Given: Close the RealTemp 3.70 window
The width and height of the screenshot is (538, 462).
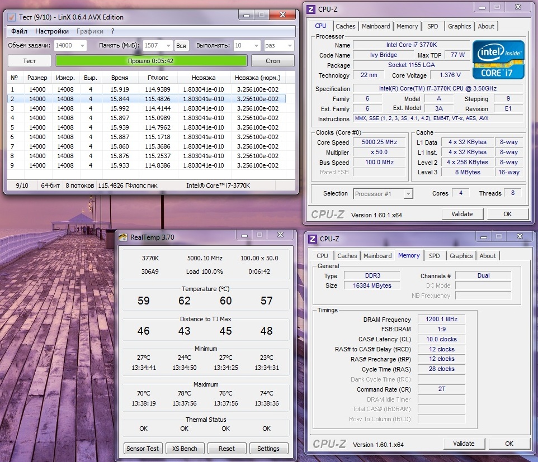Looking at the screenshot, I should (x=281, y=235).
